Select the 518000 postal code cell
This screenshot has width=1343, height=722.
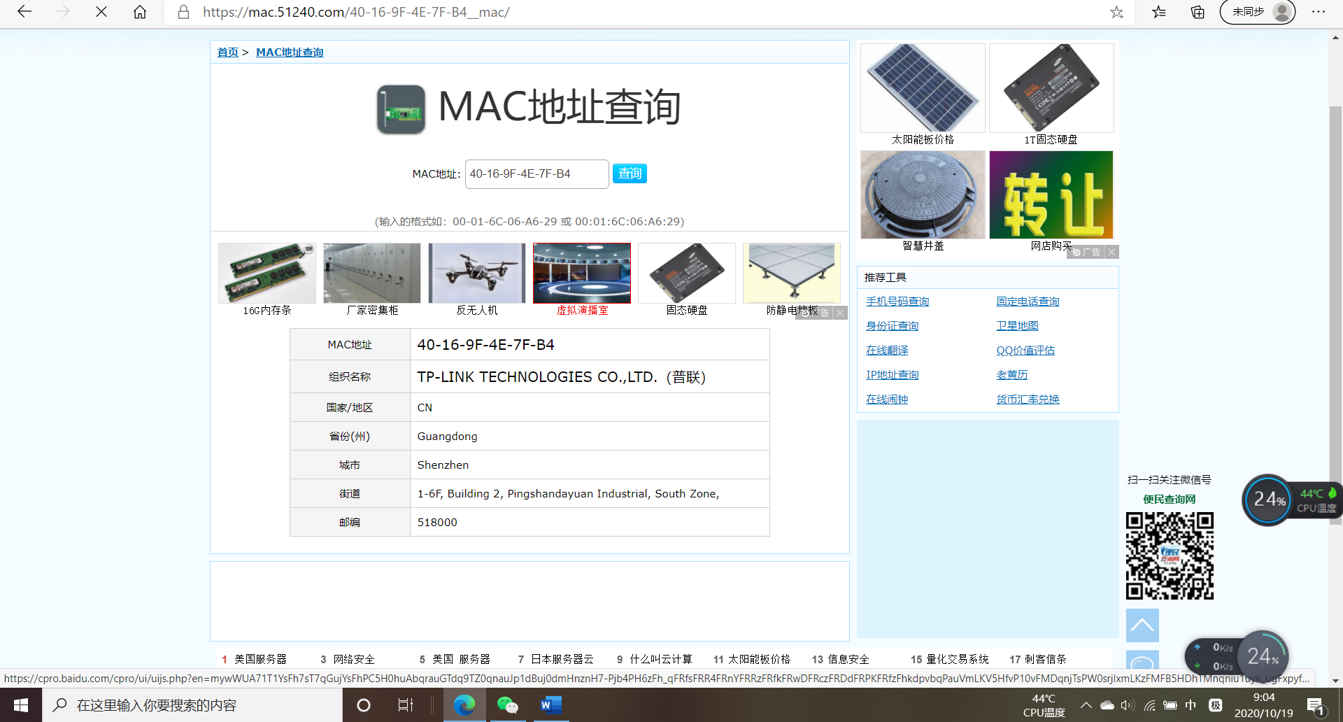click(x=590, y=523)
